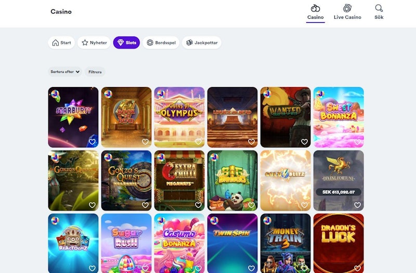Image resolution: width=416 pixels, height=273 pixels.
Task: Select the Start category with house icon
Action: click(61, 43)
